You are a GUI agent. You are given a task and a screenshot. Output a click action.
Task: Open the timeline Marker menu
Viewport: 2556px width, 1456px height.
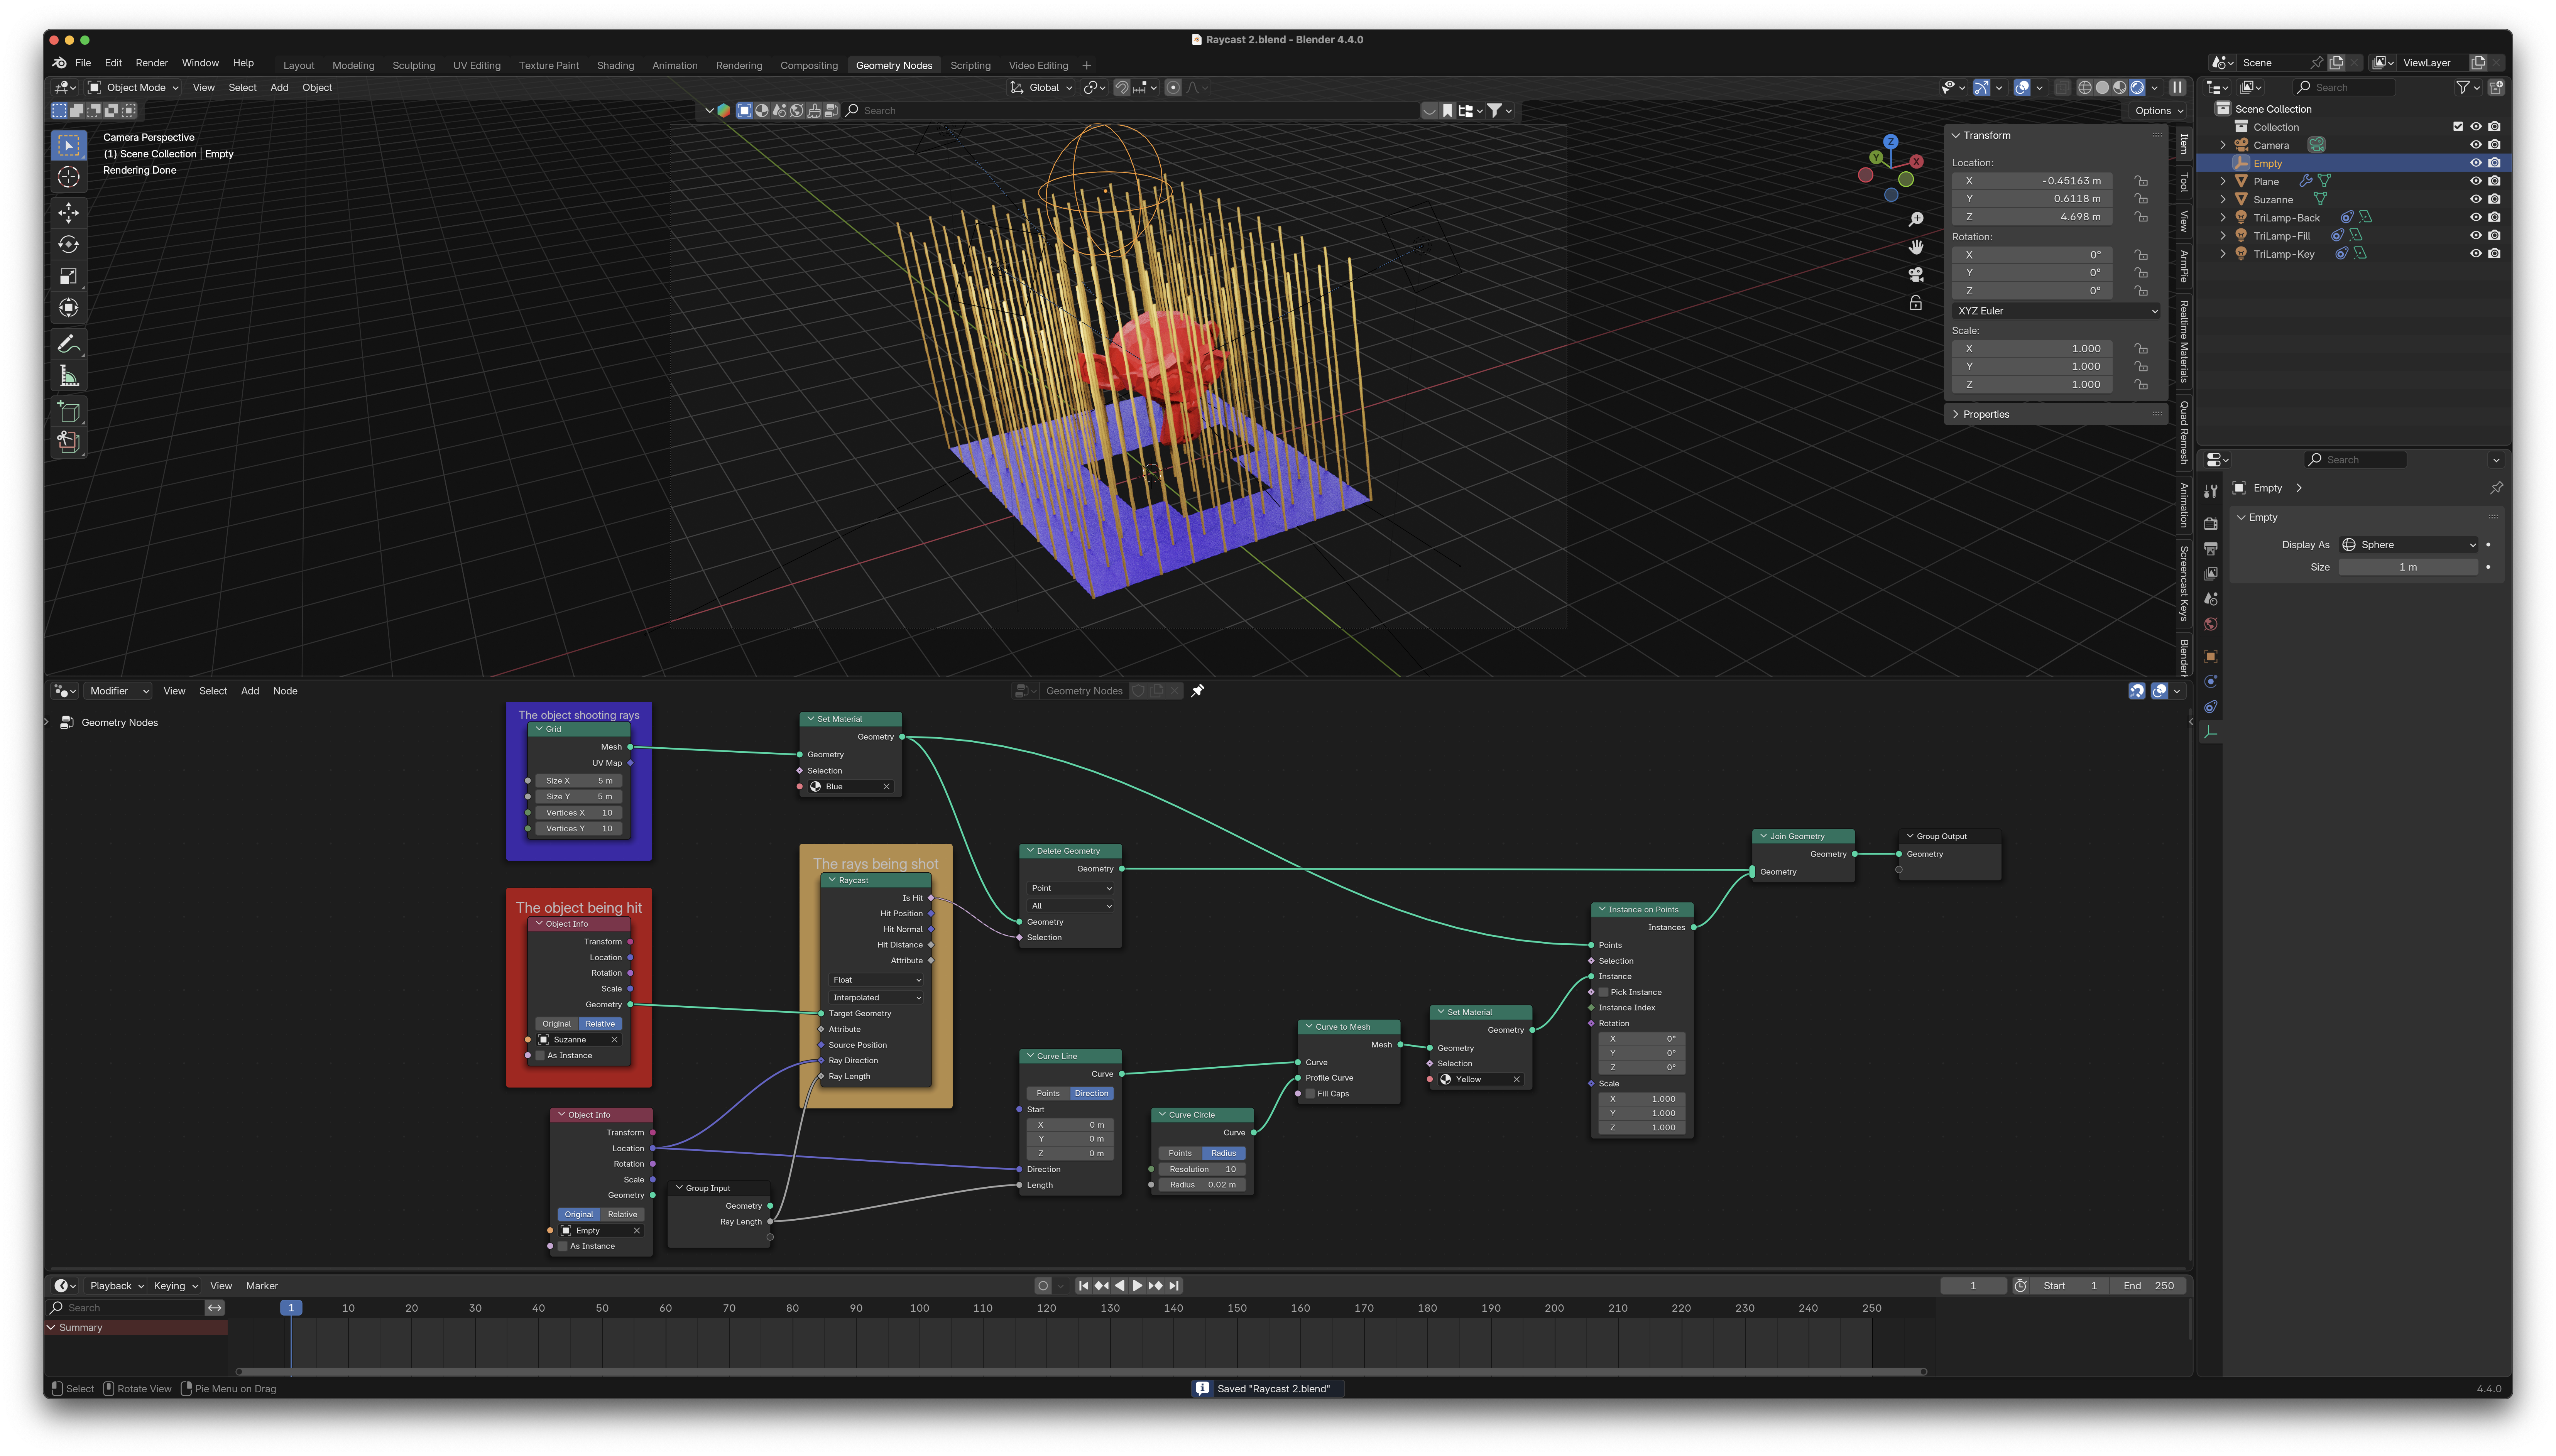[262, 1286]
